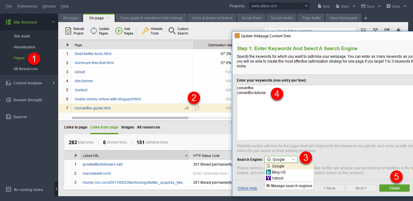The image size is (413, 201).
Task: Open the Search Engine Google combo box
Action: coord(281,159)
